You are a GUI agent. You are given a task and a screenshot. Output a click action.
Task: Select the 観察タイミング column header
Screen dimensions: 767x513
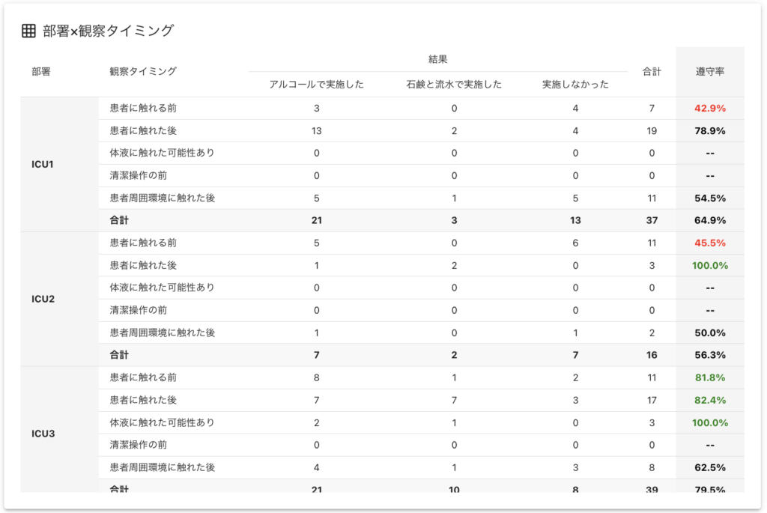pos(143,72)
